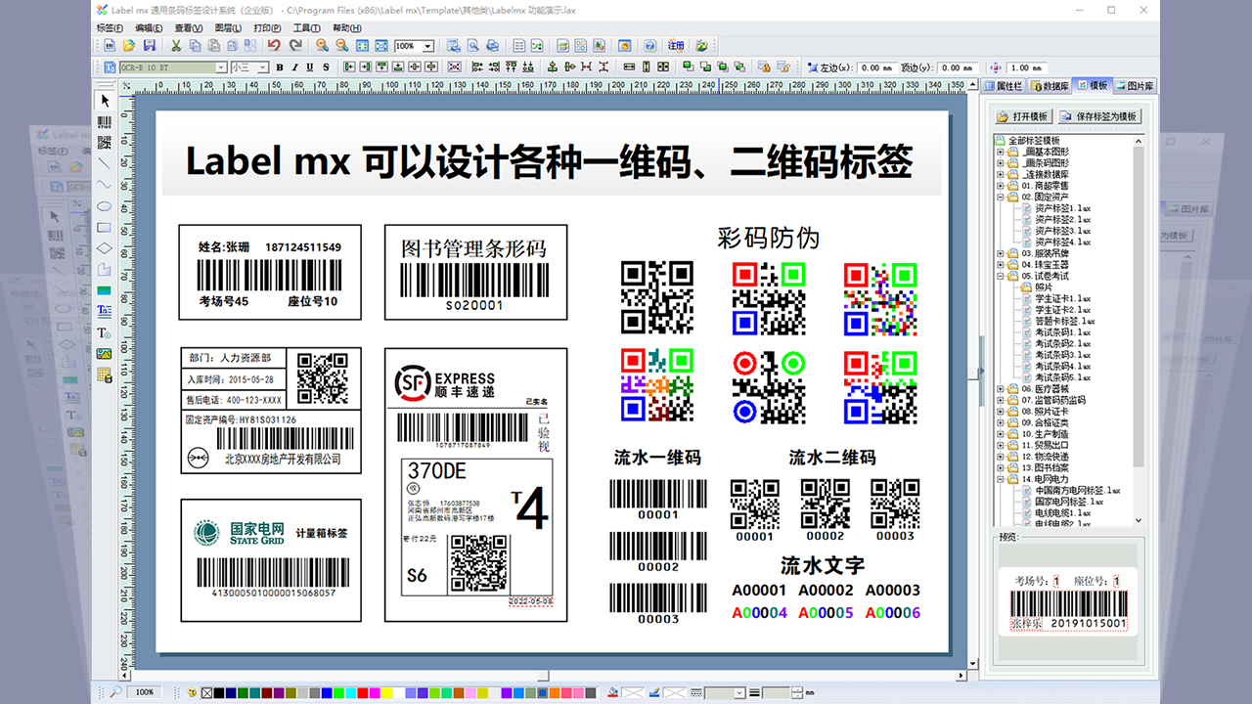Screen dimensions: 1252x704
Task: Open the 打印(P) menu
Action: coord(267,28)
